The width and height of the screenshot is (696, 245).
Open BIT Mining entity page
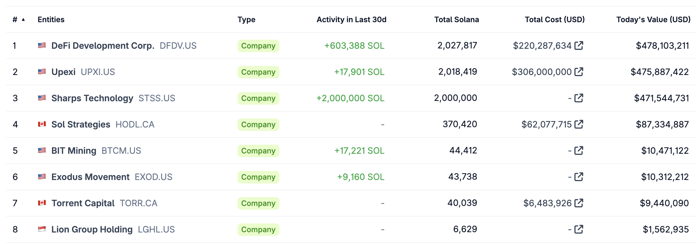point(74,151)
